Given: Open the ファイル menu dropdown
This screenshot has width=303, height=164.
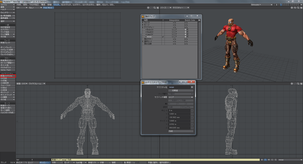Looking at the screenshot, I should [8, 5].
